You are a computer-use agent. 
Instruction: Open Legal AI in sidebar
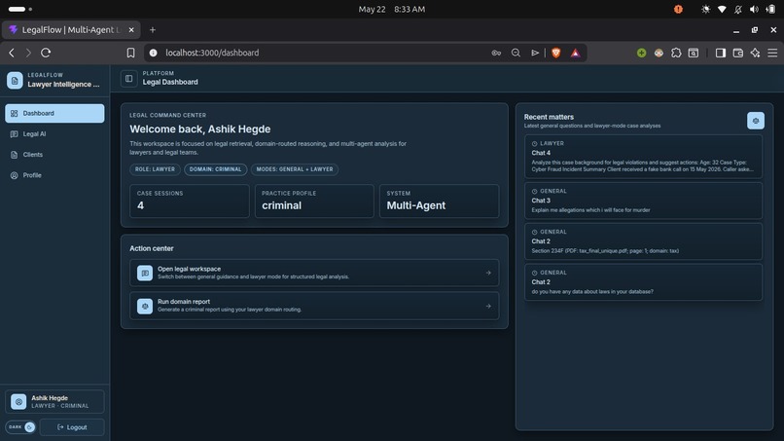54,133
